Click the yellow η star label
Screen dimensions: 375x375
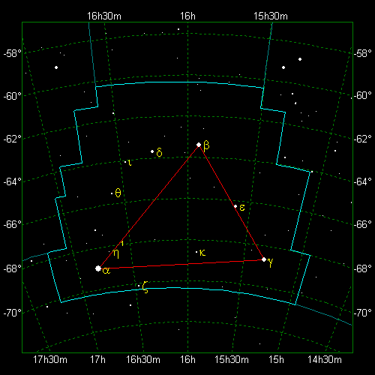[116, 253]
